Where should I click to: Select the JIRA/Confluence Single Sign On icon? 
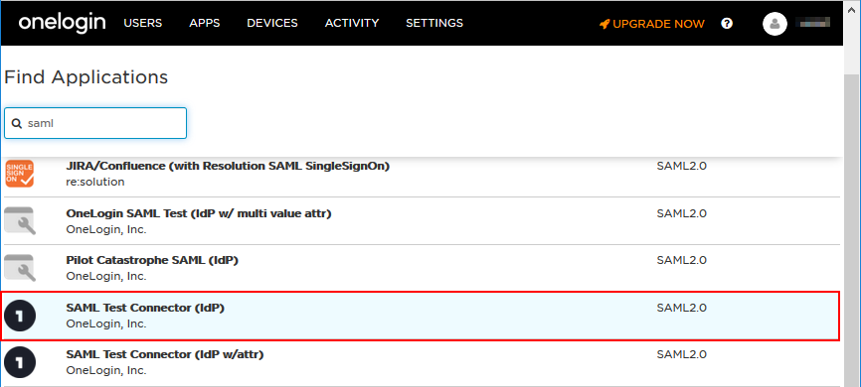coord(19,174)
